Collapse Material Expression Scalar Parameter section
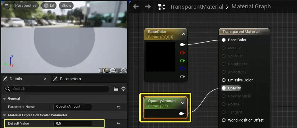This screenshot has width=297, height=128. click(4, 115)
